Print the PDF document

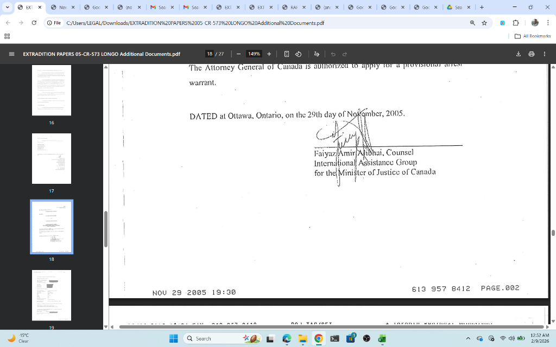[532, 54]
